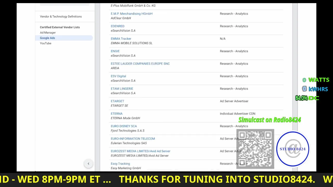Click 'Simulcast on Radio8424' overlay text
Image resolution: width=333 pixels, height=187 pixels.
[x=270, y=120]
